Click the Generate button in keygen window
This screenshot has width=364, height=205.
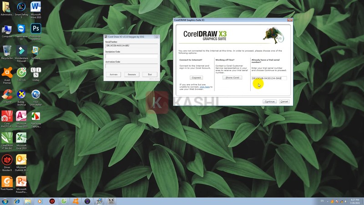(131, 74)
